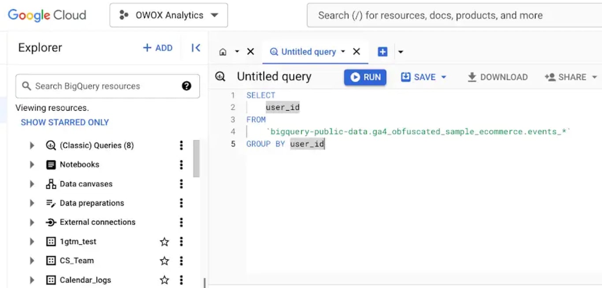Expand the Calendar_logs dataset
The height and width of the screenshot is (288, 602).
(x=32, y=280)
